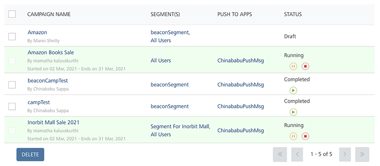This screenshot has width=380, height=166.
Task: Check the beaconCampTest row checkbox
Action: 12,85
